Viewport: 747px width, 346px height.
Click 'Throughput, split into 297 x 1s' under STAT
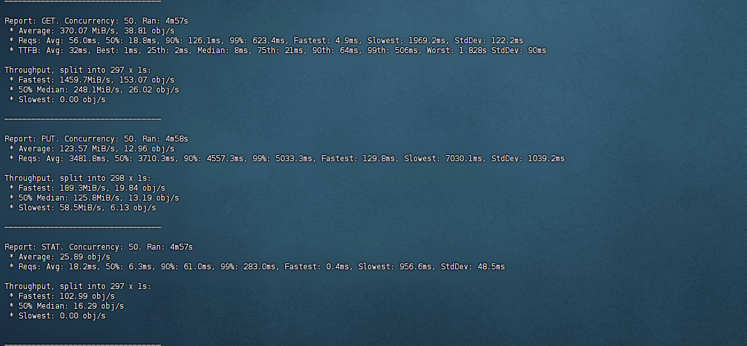tap(77, 286)
